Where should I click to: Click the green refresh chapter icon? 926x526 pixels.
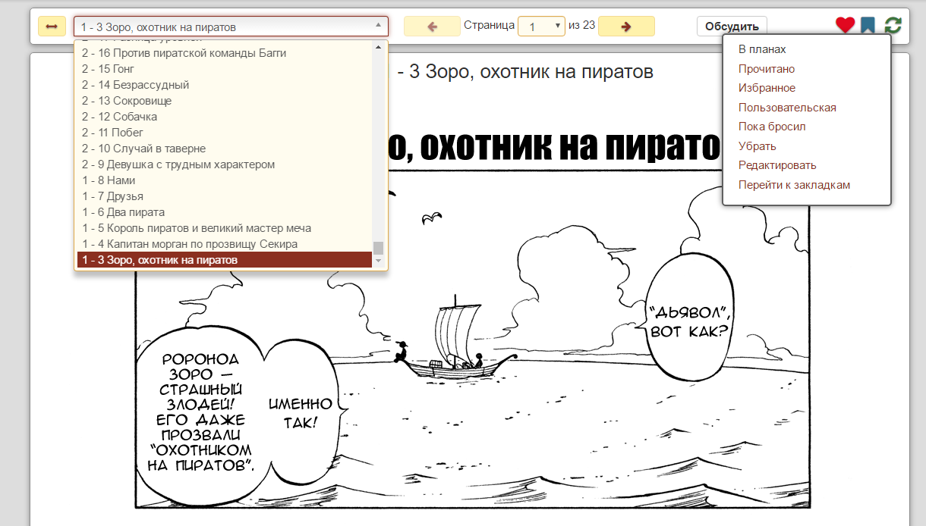(x=893, y=25)
